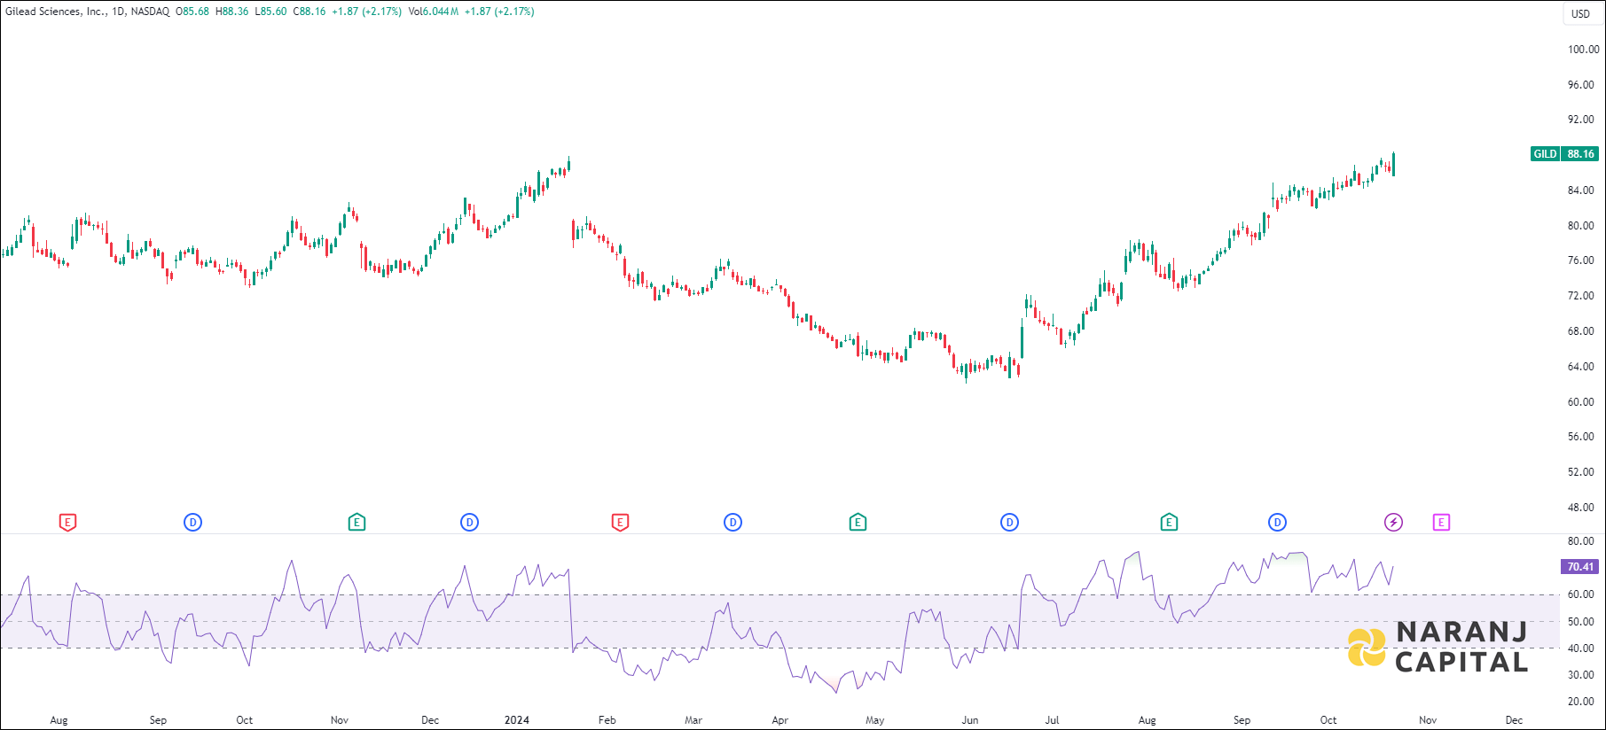Click the Gilead Sciences, Inc. chart title
Image resolution: width=1606 pixels, height=730 pixels.
(x=56, y=12)
